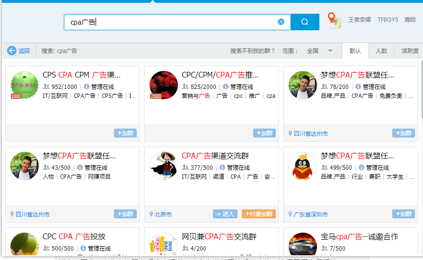Open red flower avatar of CPC/CPM/CPA group
This screenshot has height=260, width=423.
pos(164,85)
